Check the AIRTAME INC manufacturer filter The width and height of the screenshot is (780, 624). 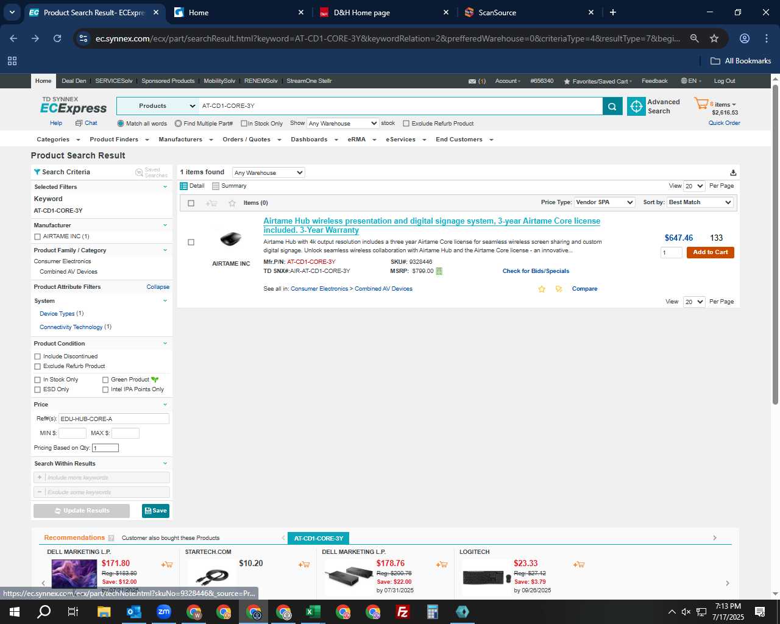[x=38, y=236]
